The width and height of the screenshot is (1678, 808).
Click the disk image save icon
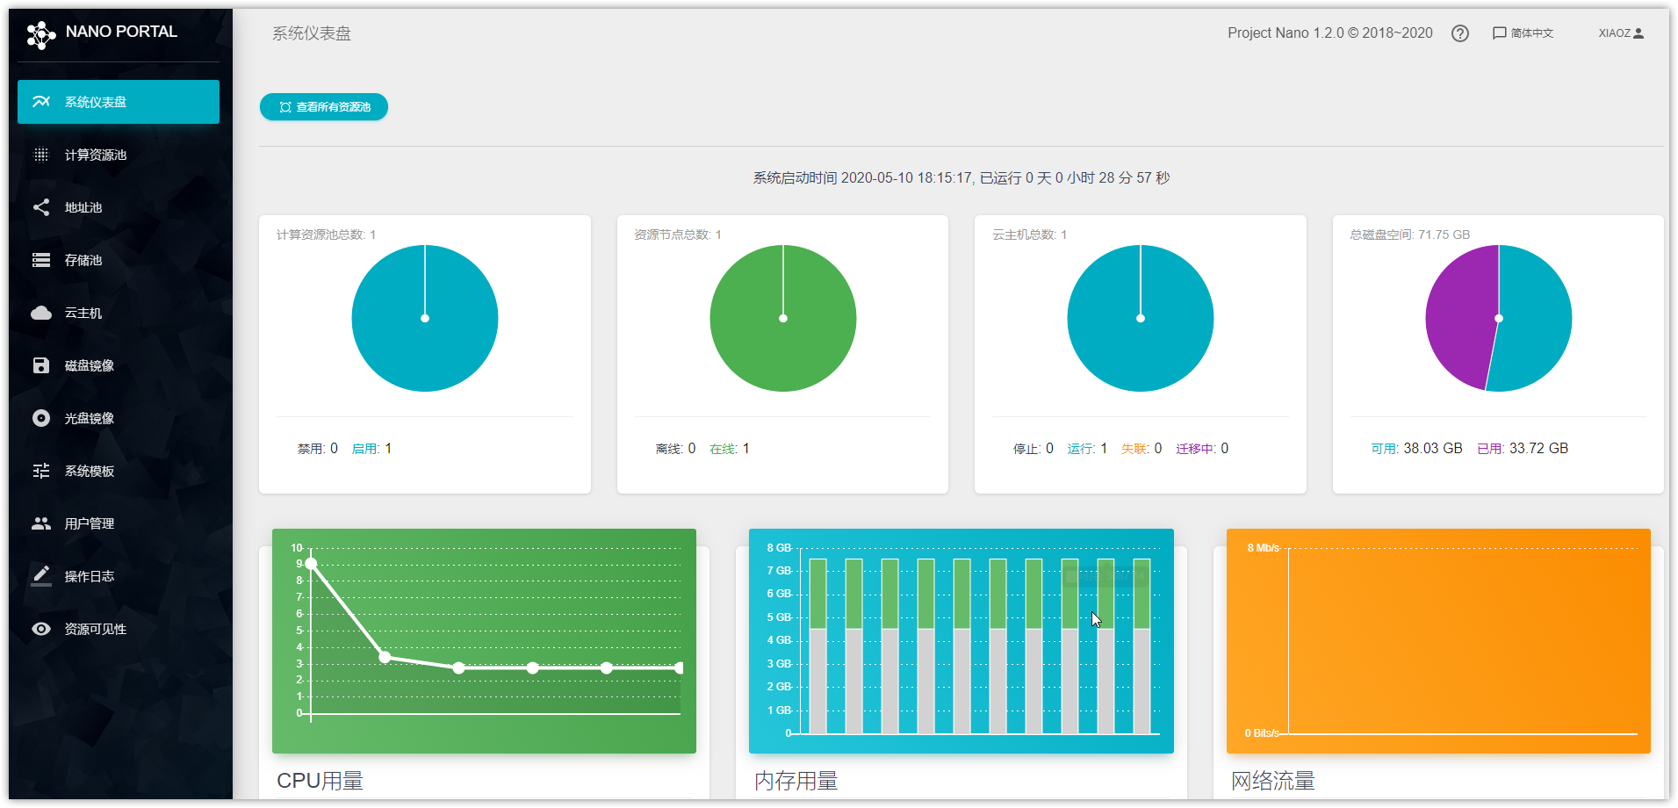click(x=41, y=365)
